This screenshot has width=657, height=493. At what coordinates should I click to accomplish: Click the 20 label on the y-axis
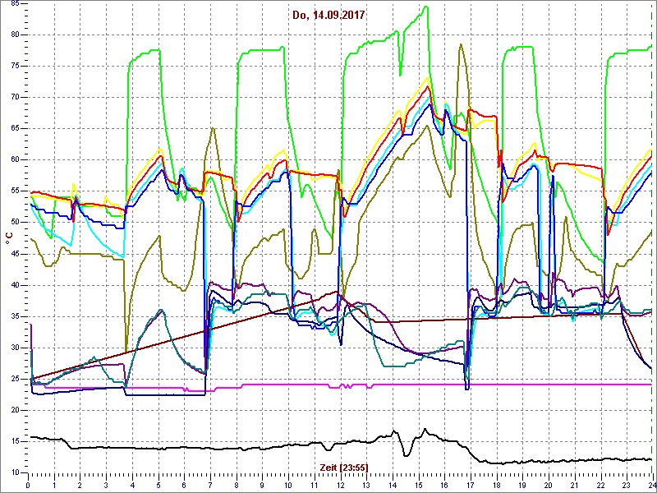pos(16,410)
